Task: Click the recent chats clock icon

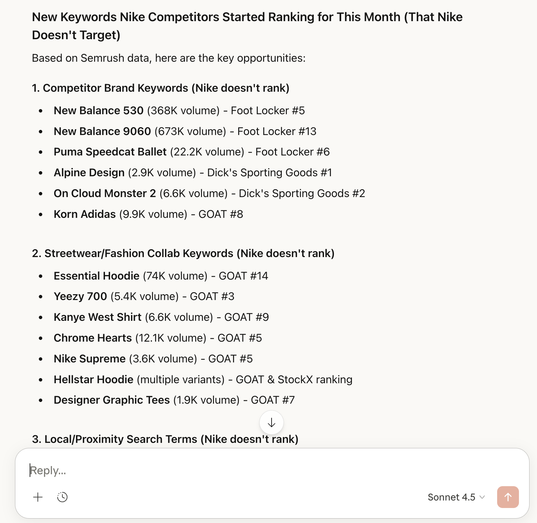Action: [x=62, y=497]
